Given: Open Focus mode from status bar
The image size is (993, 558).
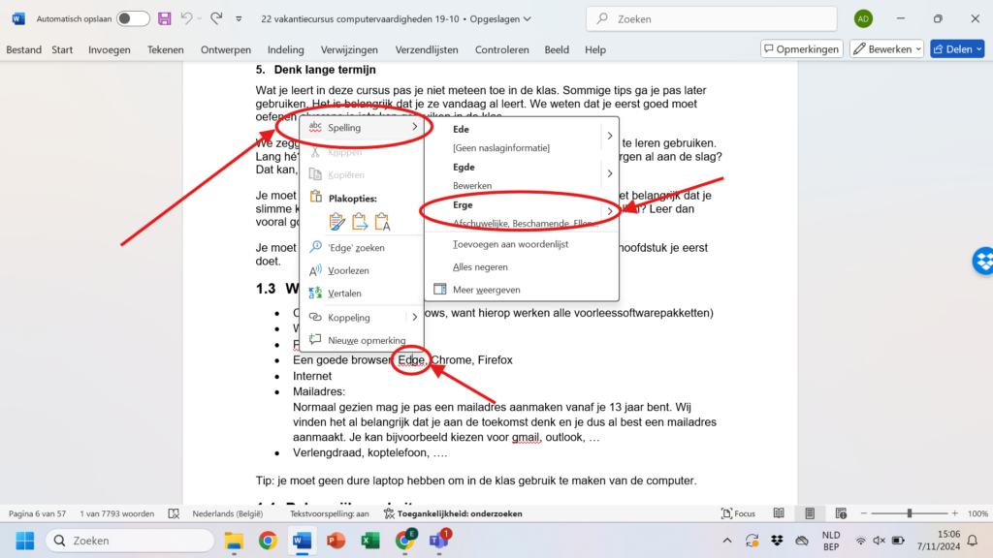Looking at the screenshot, I should [x=738, y=513].
